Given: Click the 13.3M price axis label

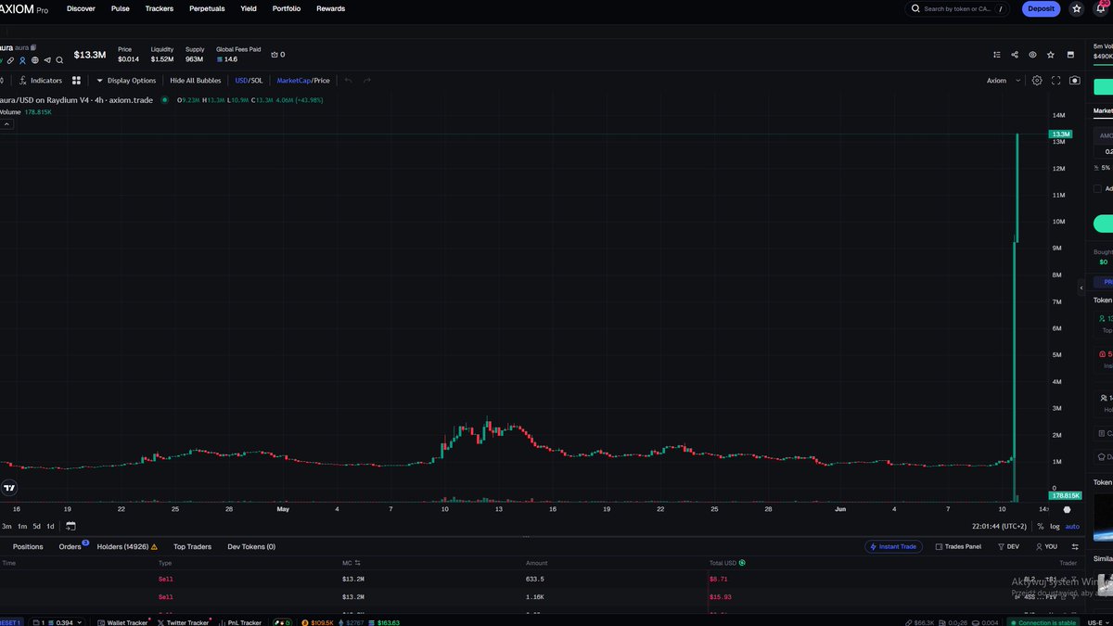Looking at the screenshot, I should [x=1060, y=134].
